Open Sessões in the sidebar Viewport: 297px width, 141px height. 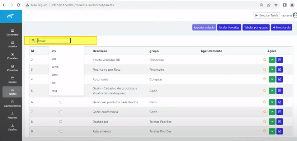13,127
